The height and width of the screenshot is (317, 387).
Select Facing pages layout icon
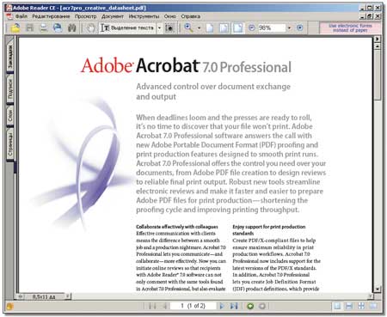tap(373, 306)
